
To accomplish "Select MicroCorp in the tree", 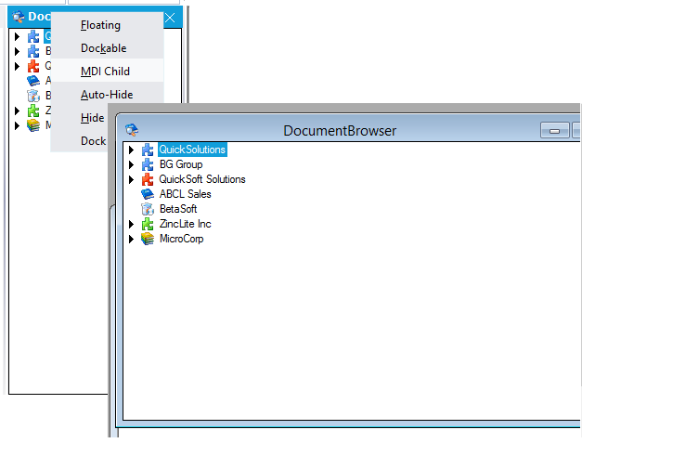I will coord(182,239).
